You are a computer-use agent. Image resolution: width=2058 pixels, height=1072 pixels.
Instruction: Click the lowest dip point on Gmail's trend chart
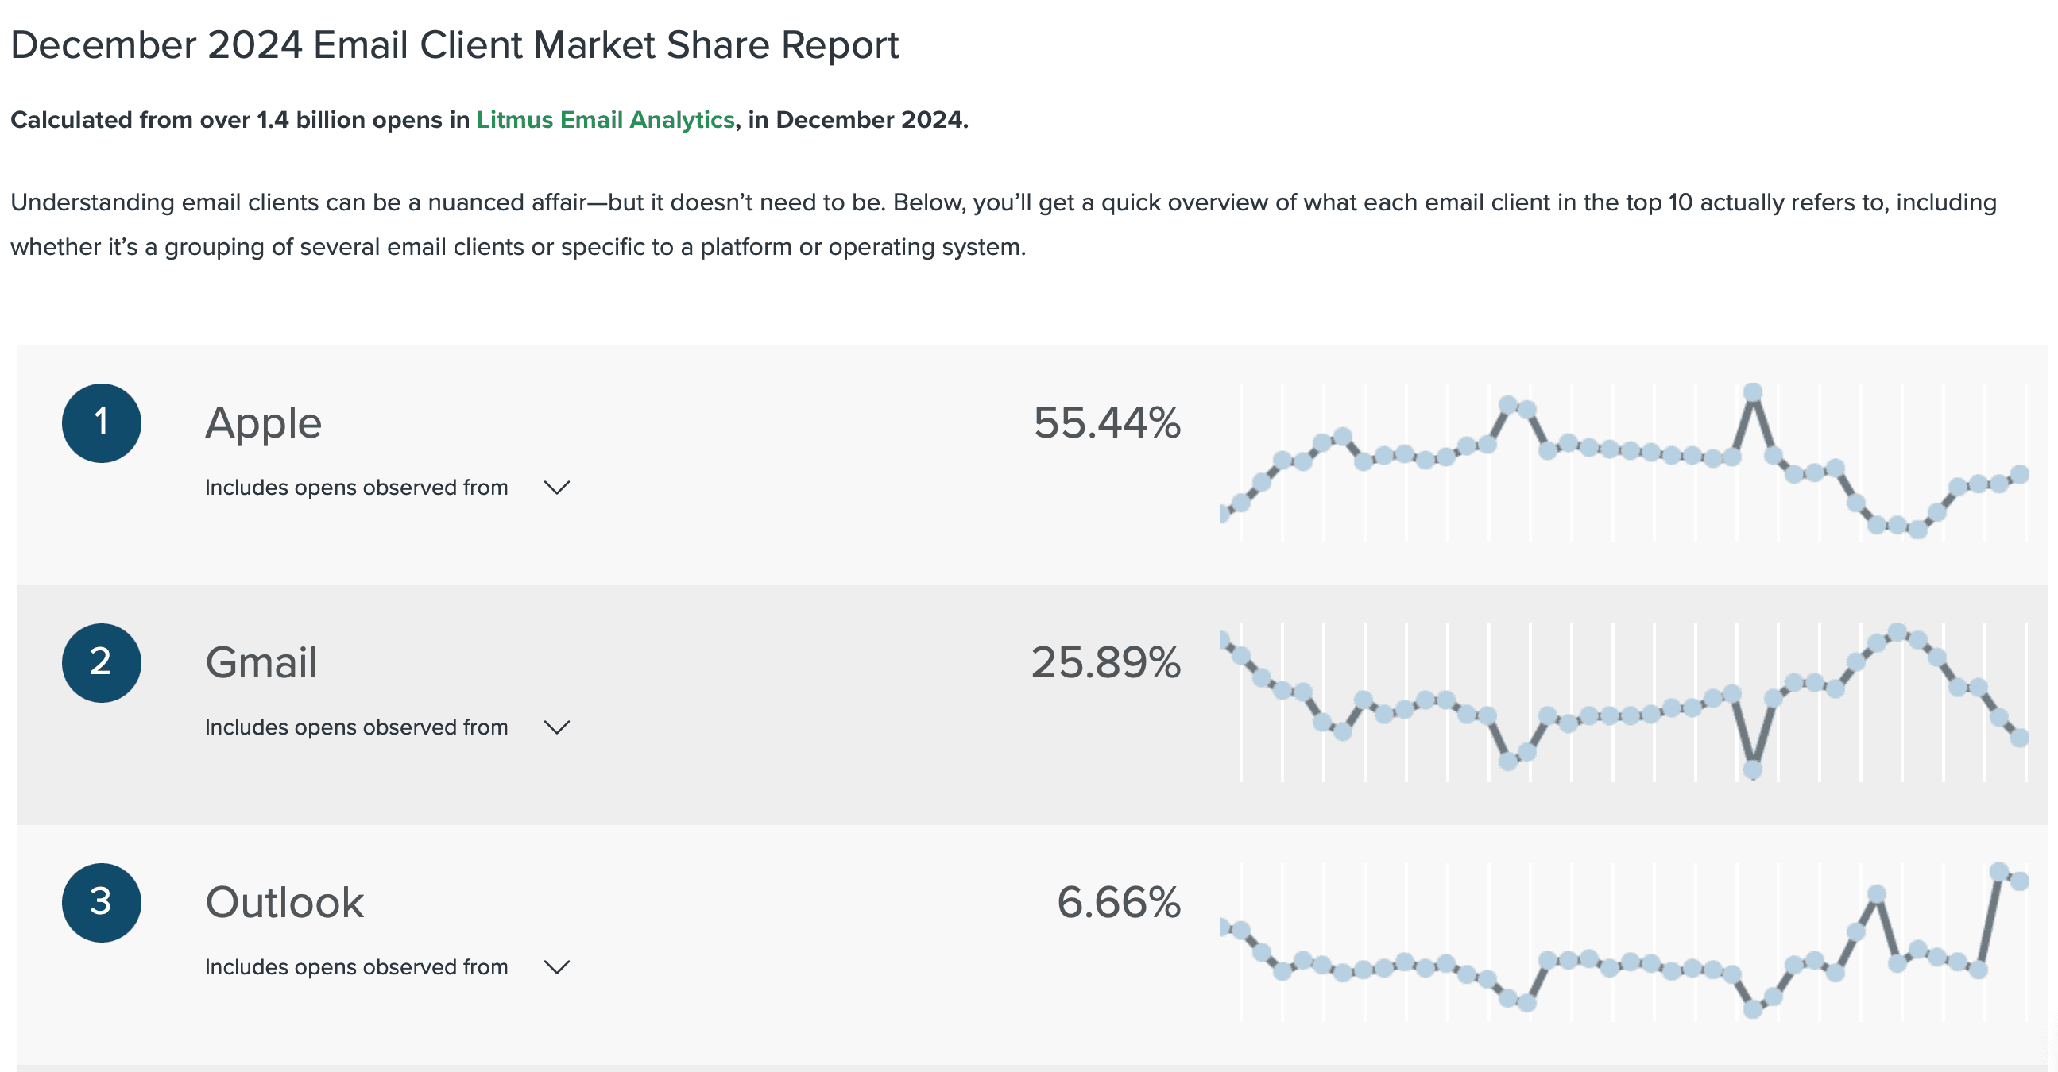tap(1753, 769)
